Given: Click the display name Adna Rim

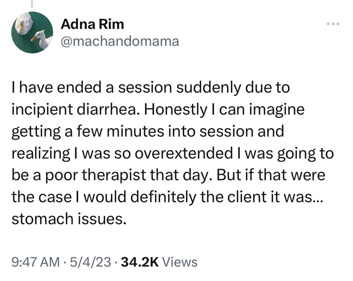Looking at the screenshot, I should [92, 24].
